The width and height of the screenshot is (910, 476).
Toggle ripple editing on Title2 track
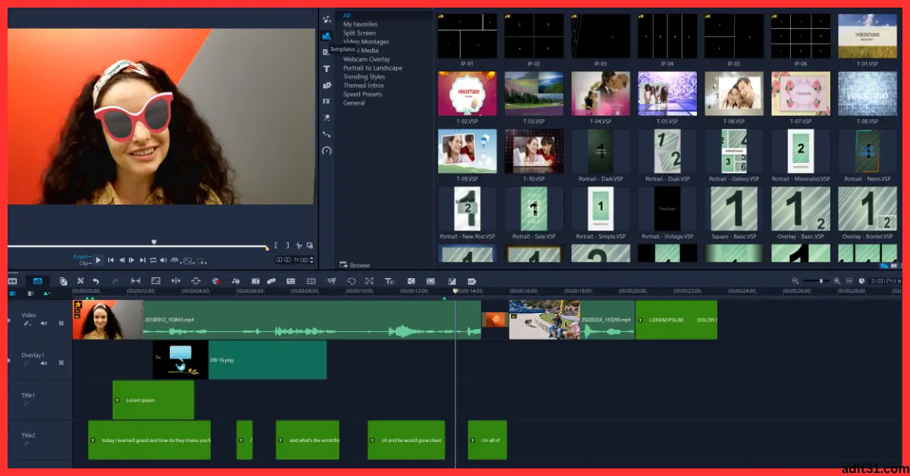point(27,443)
